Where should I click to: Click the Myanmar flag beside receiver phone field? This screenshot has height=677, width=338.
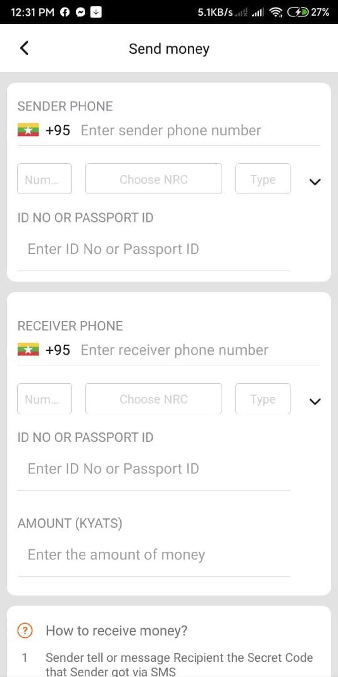click(28, 349)
